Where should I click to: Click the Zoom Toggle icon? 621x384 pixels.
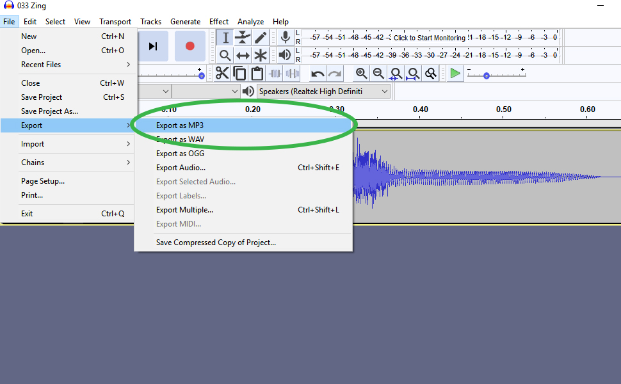(x=430, y=73)
